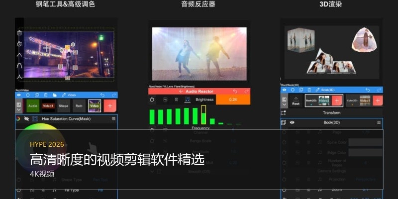The width and height of the screenshot is (398, 199).
Task: Add a layer with the plus button after Video
Action: point(110,106)
